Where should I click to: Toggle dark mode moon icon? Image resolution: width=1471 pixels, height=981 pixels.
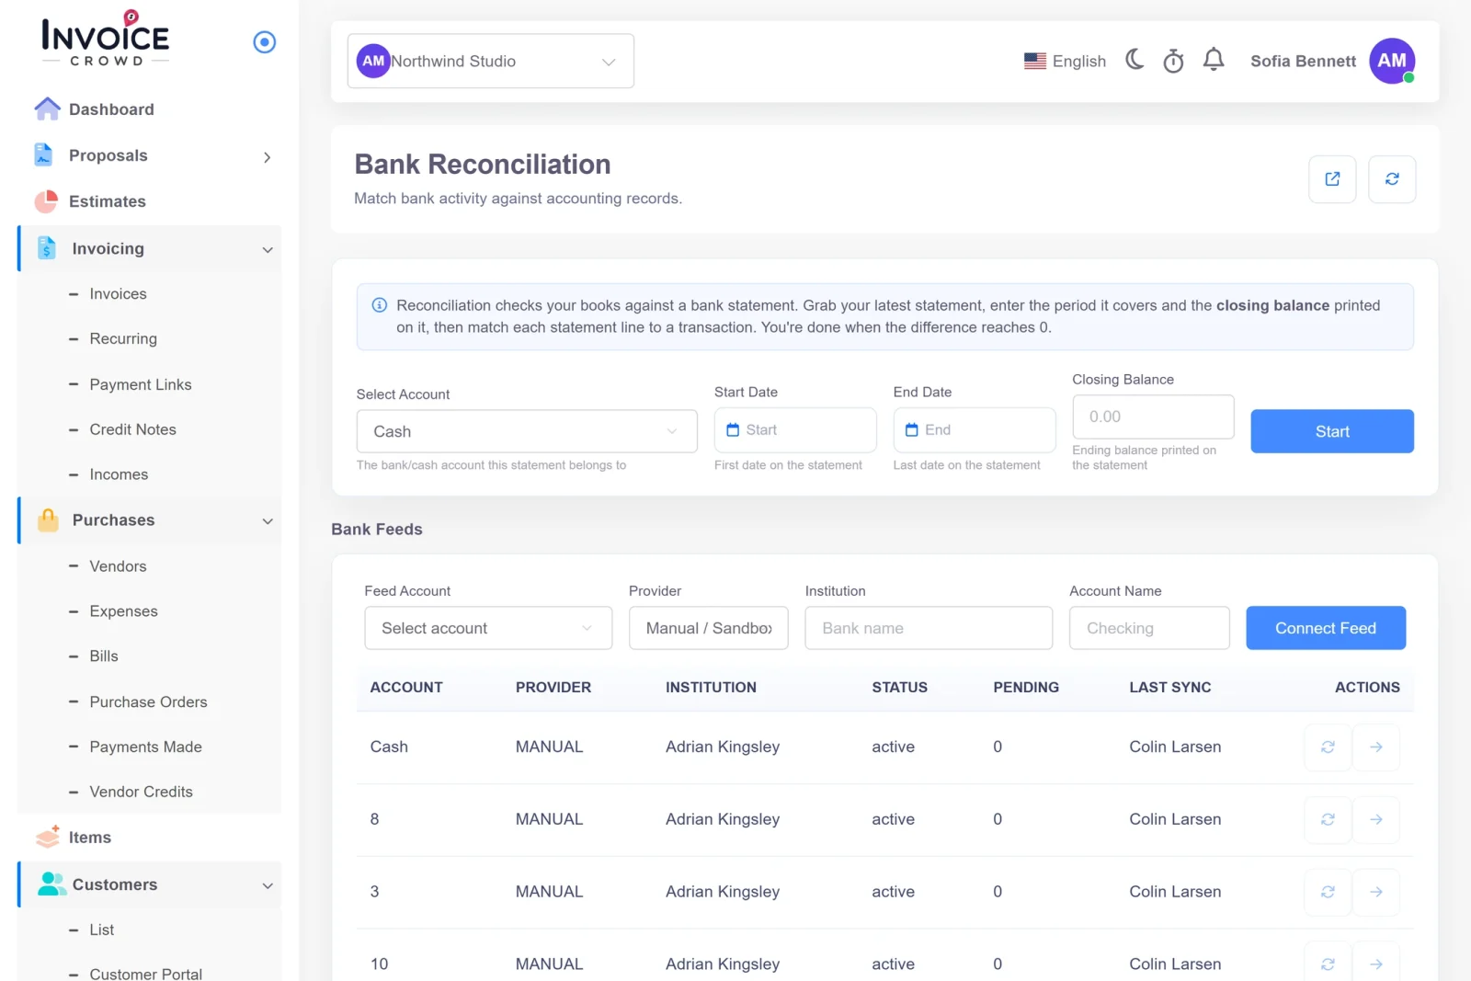(x=1135, y=60)
